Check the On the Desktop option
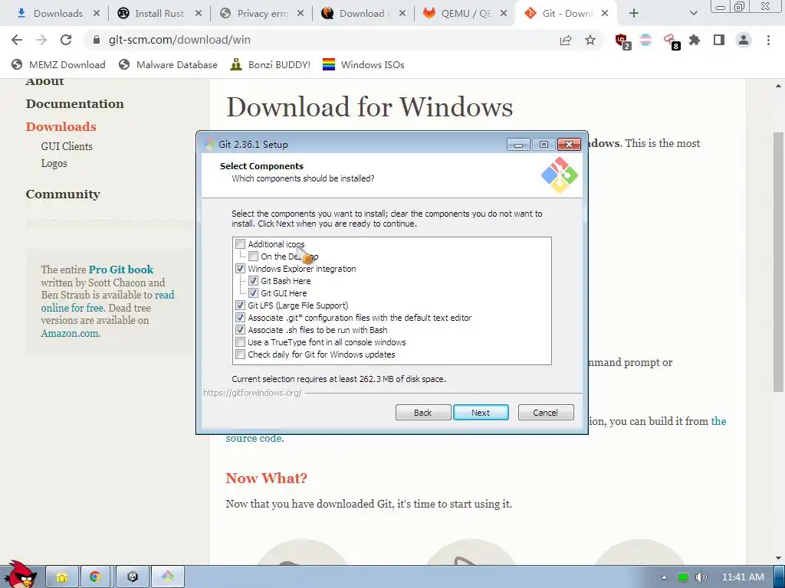Screen dimensions: 785x588 click(x=253, y=256)
